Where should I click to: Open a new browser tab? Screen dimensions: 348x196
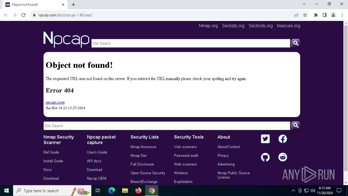tap(73, 5)
